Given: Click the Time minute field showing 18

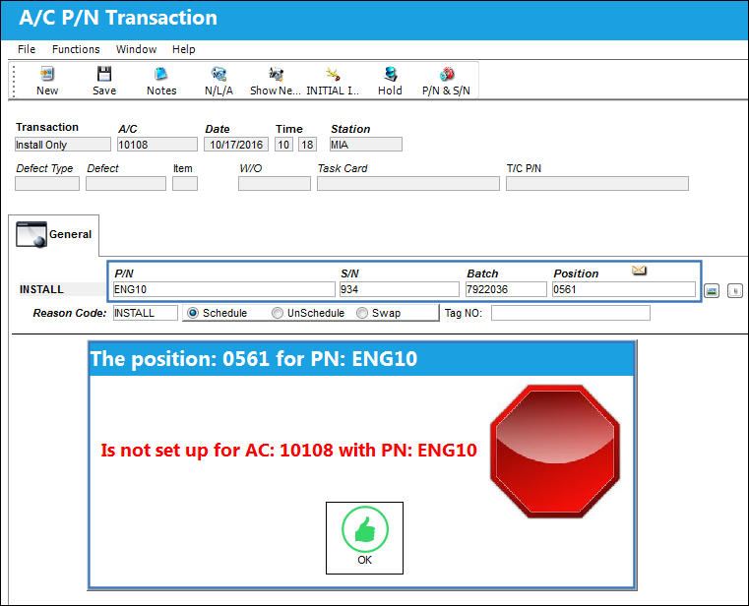Looking at the screenshot, I should [x=307, y=145].
